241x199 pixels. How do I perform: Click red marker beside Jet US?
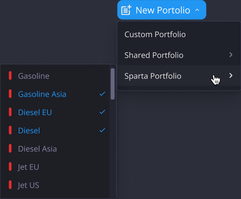[10, 185]
